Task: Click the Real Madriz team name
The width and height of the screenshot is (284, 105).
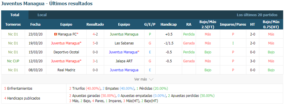Action: click(66, 70)
